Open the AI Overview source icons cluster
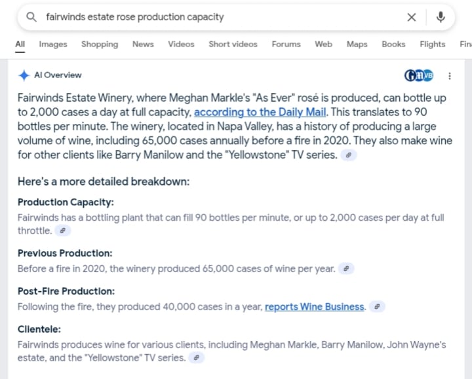Viewport: 472px width, 379px height. tap(419, 75)
